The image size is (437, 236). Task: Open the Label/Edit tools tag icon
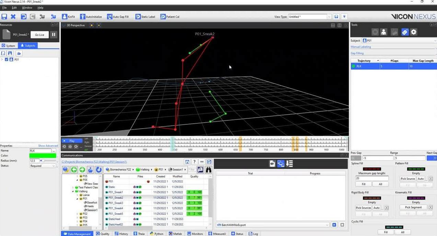[405, 32]
